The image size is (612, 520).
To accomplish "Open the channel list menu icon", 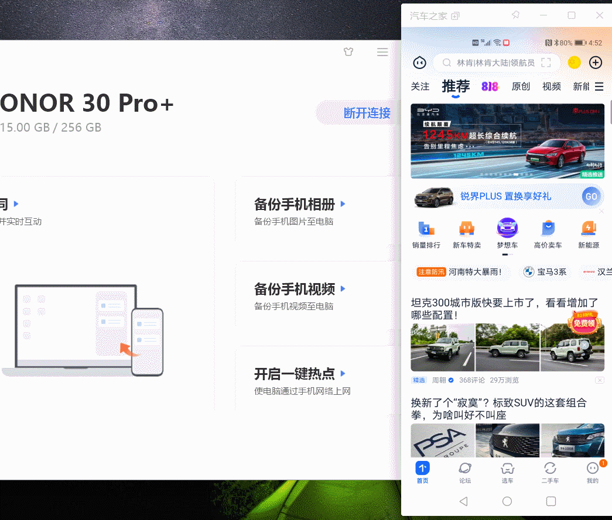I will coord(599,87).
